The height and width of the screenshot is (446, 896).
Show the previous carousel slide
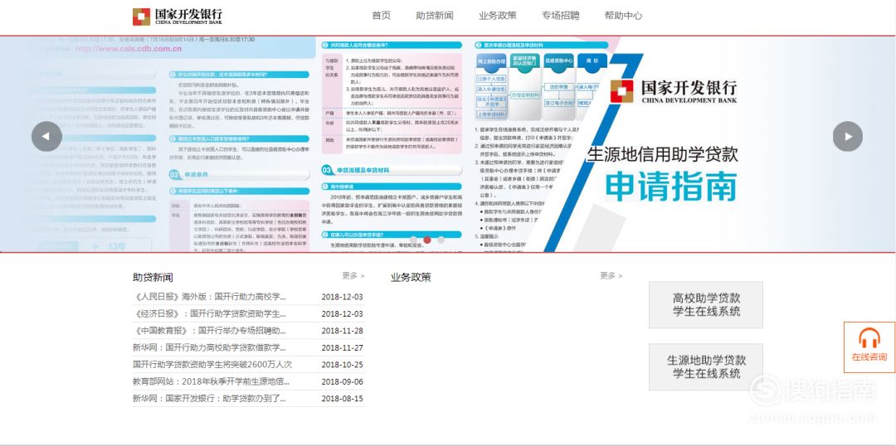coord(46,137)
